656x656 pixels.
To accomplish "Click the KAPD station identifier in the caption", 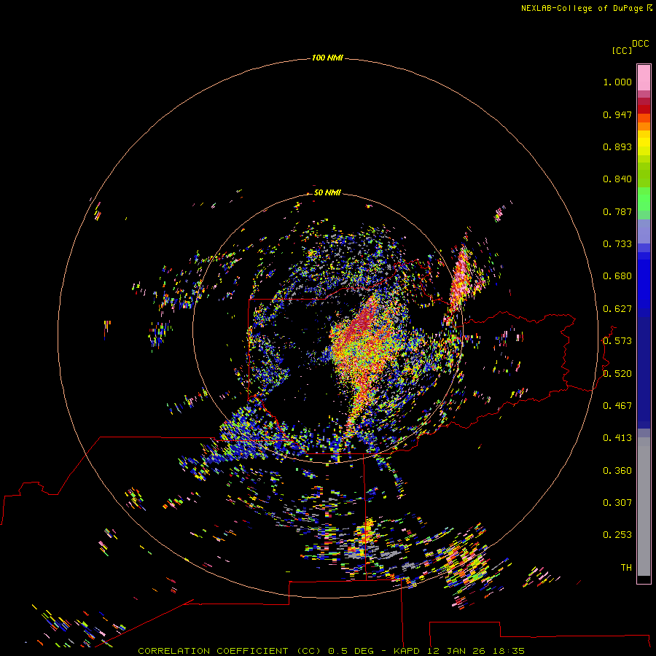I will coord(406,651).
